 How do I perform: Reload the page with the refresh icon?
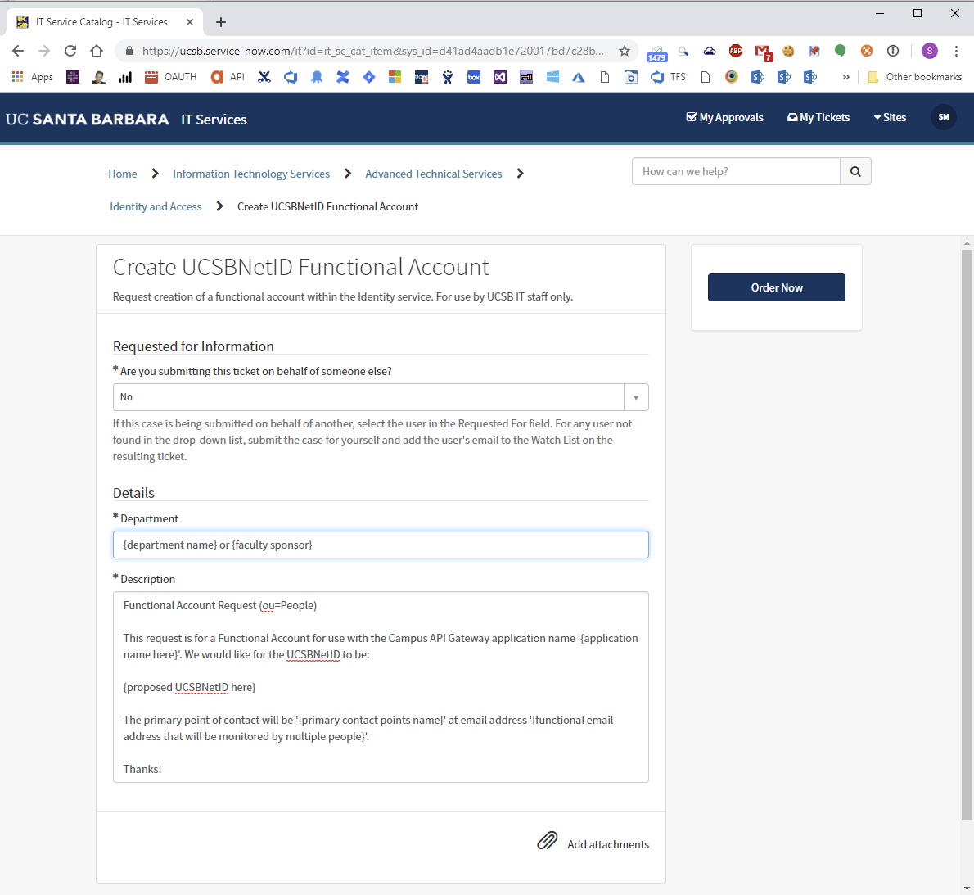tap(70, 51)
